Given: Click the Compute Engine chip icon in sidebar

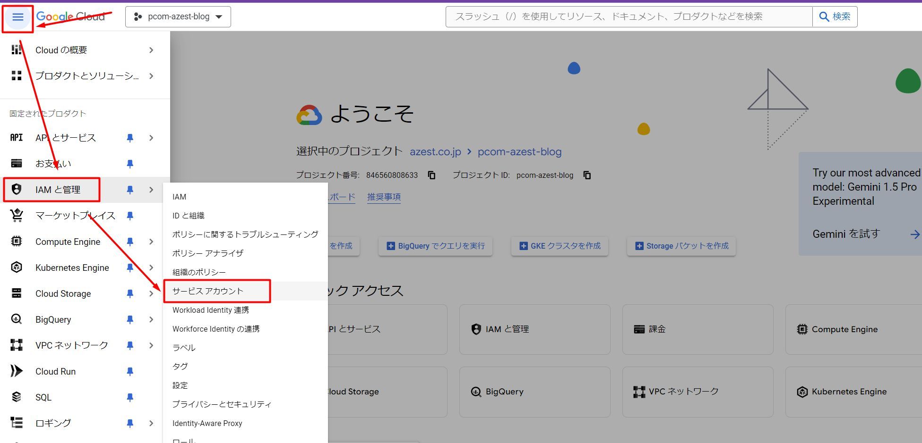Looking at the screenshot, I should (x=17, y=242).
